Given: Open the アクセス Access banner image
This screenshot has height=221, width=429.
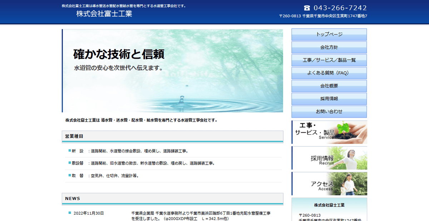Looking at the screenshot, I should [x=329, y=184].
